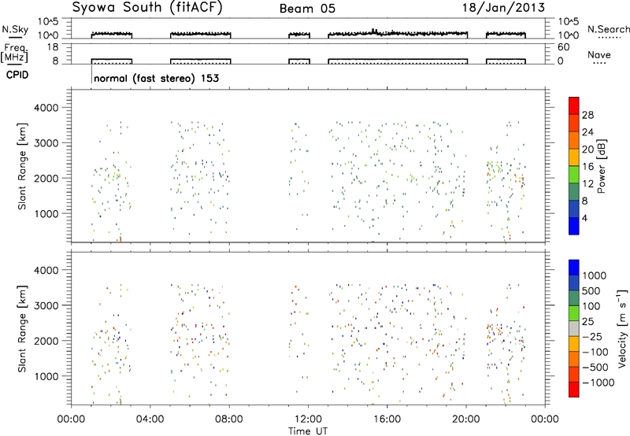Click '-1000' tick on Velocity colorbar
The height and width of the screenshot is (436, 630).
[x=598, y=382]
